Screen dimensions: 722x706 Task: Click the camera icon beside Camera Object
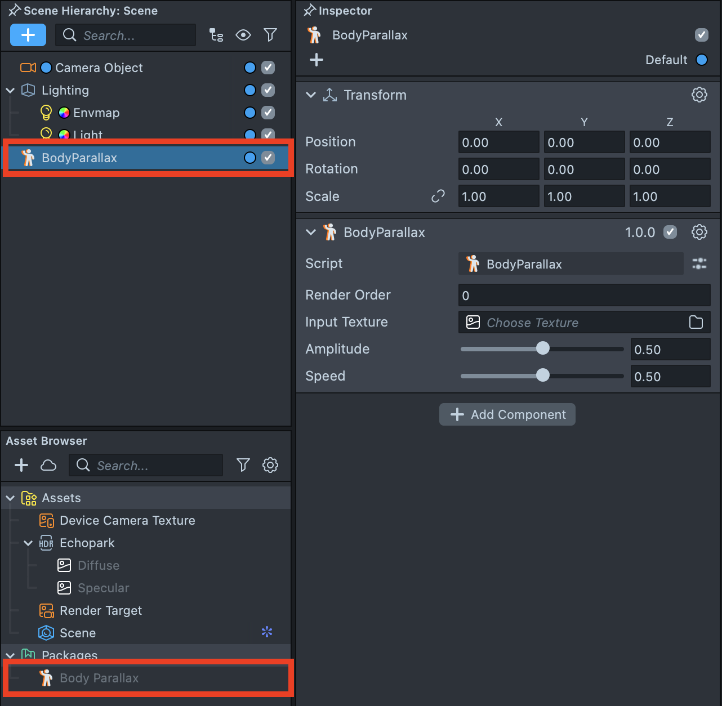28,68
